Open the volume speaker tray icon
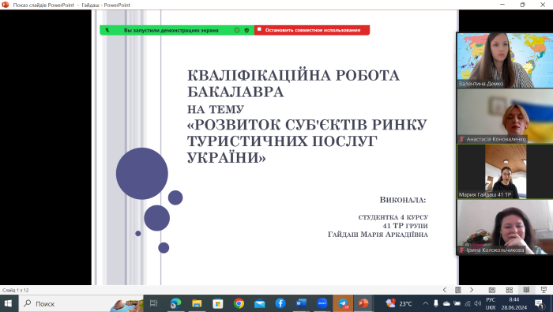Screen dimensions: 553x312 click(478, 303)
